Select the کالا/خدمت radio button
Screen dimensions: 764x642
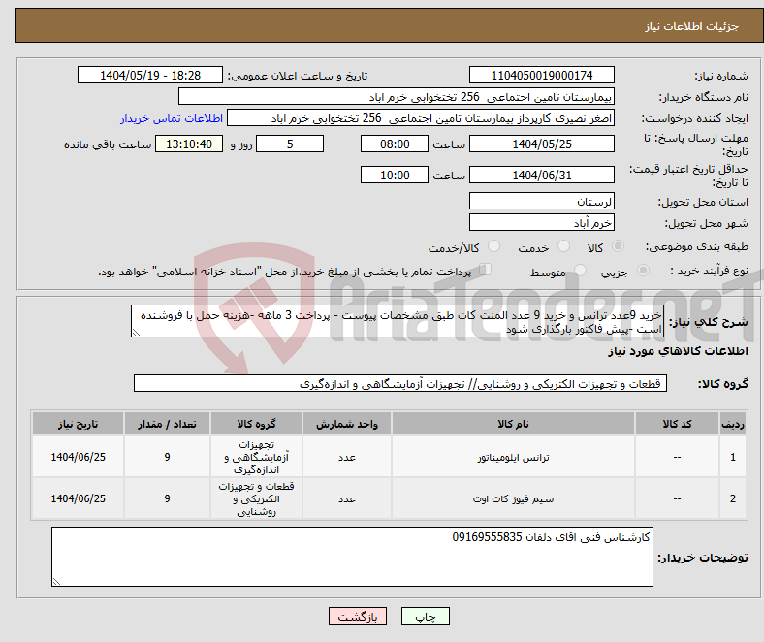tap(493, 246)
